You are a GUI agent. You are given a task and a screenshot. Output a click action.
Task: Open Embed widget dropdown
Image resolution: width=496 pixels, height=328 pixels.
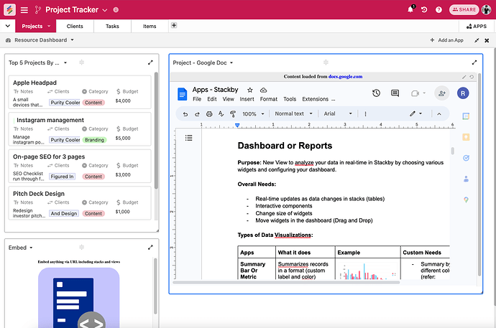point(31,248)
